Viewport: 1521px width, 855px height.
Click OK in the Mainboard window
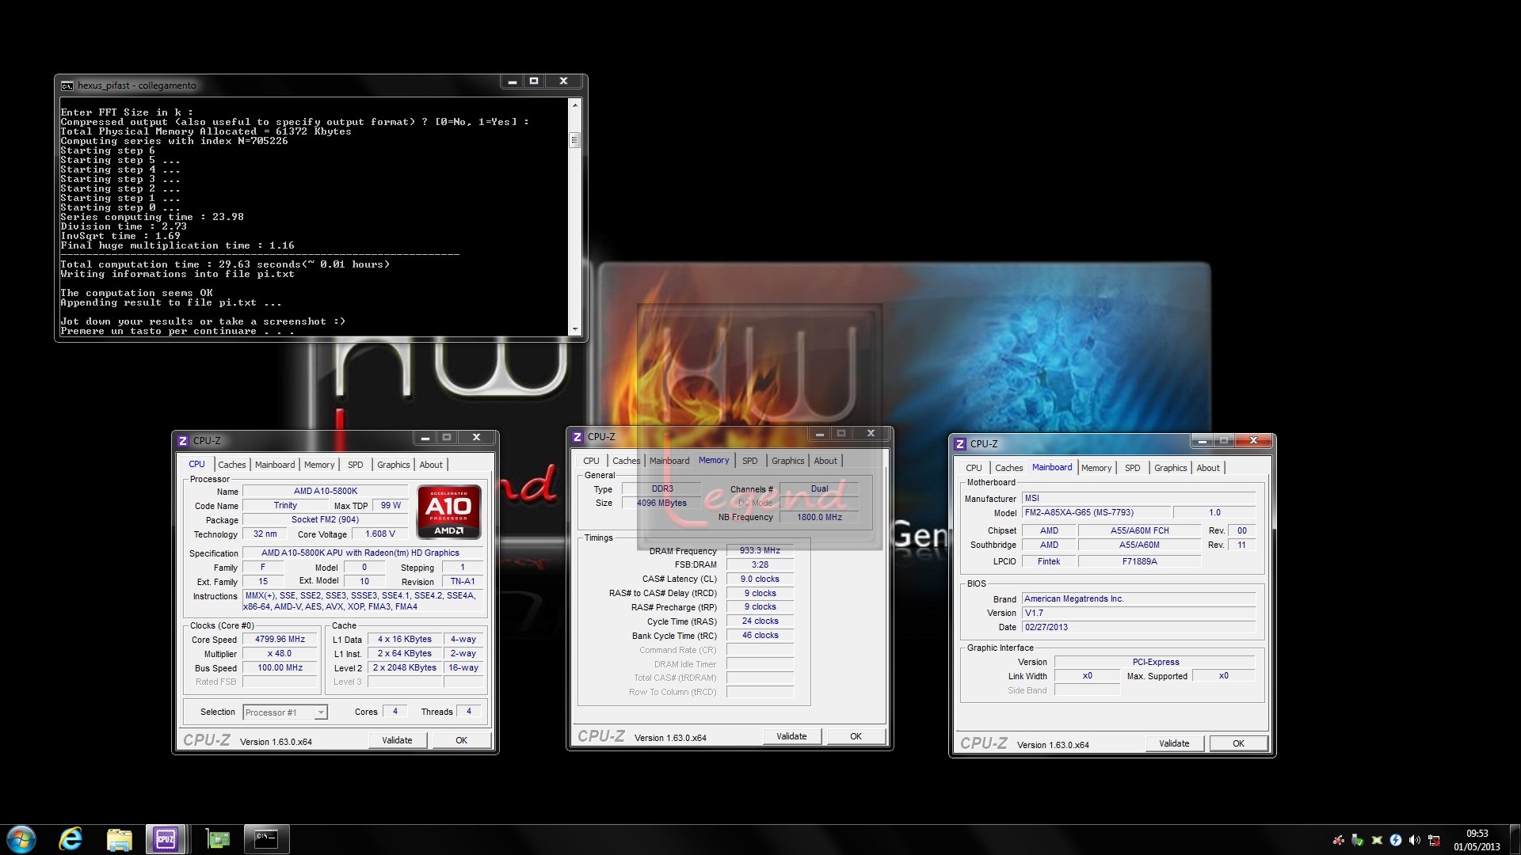tap(1239, 743)
